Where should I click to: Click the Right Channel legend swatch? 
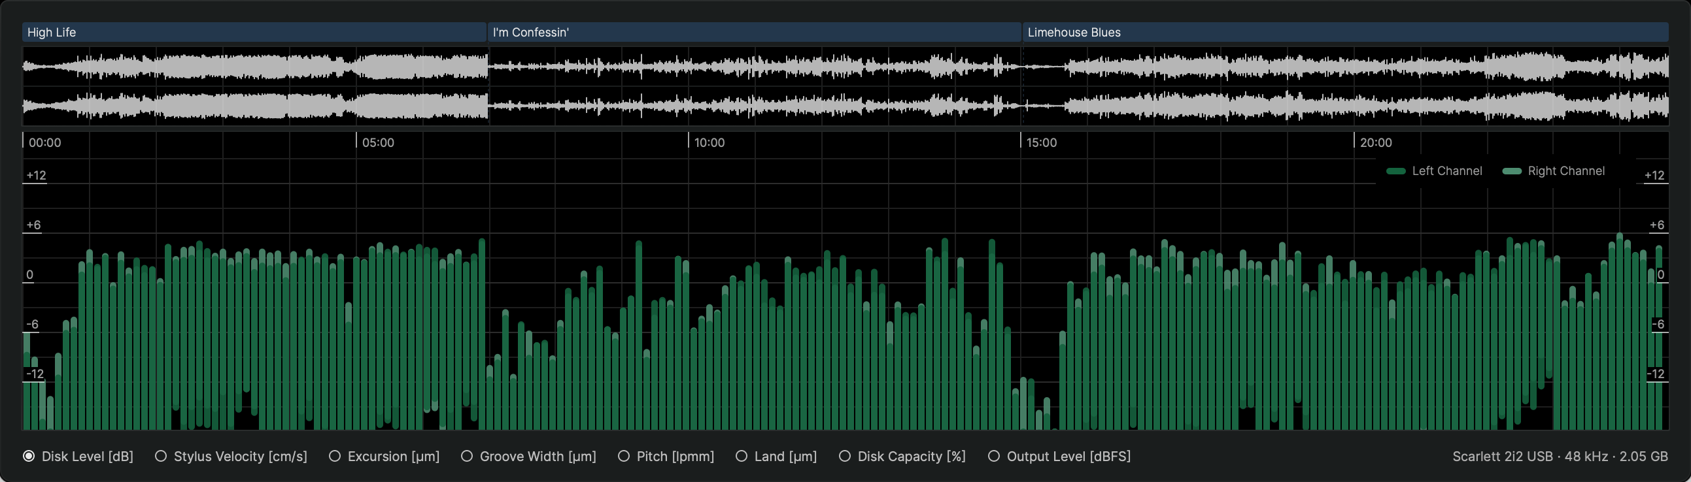[1512, 171]
